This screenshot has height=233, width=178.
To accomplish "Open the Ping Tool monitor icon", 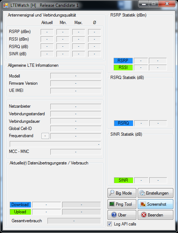I will click(112, 204).
